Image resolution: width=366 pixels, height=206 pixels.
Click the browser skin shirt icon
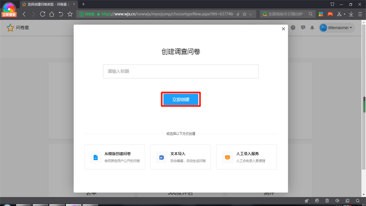click(333, 4)
